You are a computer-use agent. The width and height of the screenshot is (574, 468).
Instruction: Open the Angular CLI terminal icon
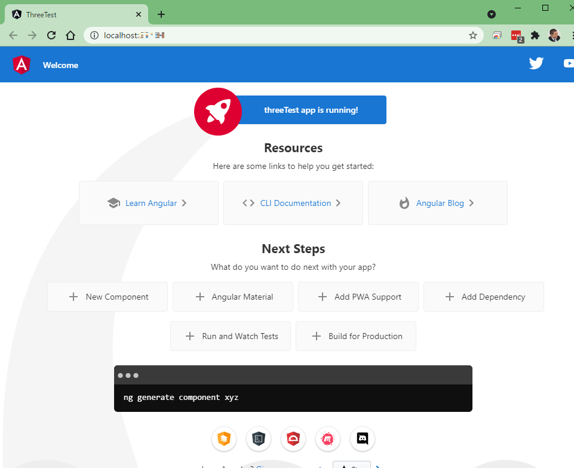tap(259, 438)
